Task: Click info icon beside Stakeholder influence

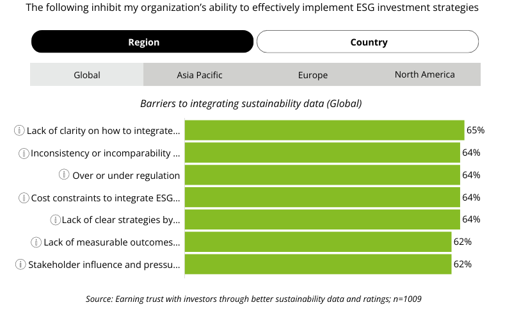Action: click(x=22, y=264)
